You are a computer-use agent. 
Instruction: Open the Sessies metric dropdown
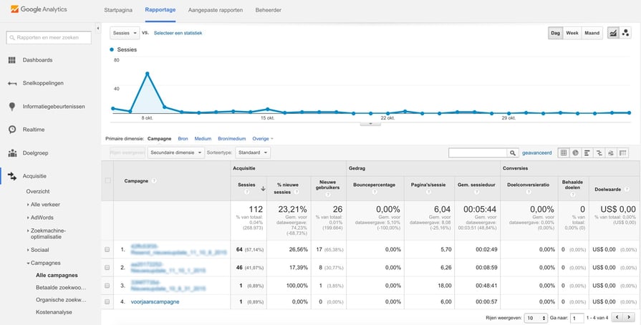[125, 33]
